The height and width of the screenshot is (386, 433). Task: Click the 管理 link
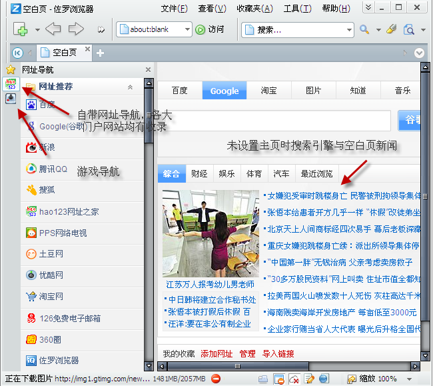tap(247, 353)
